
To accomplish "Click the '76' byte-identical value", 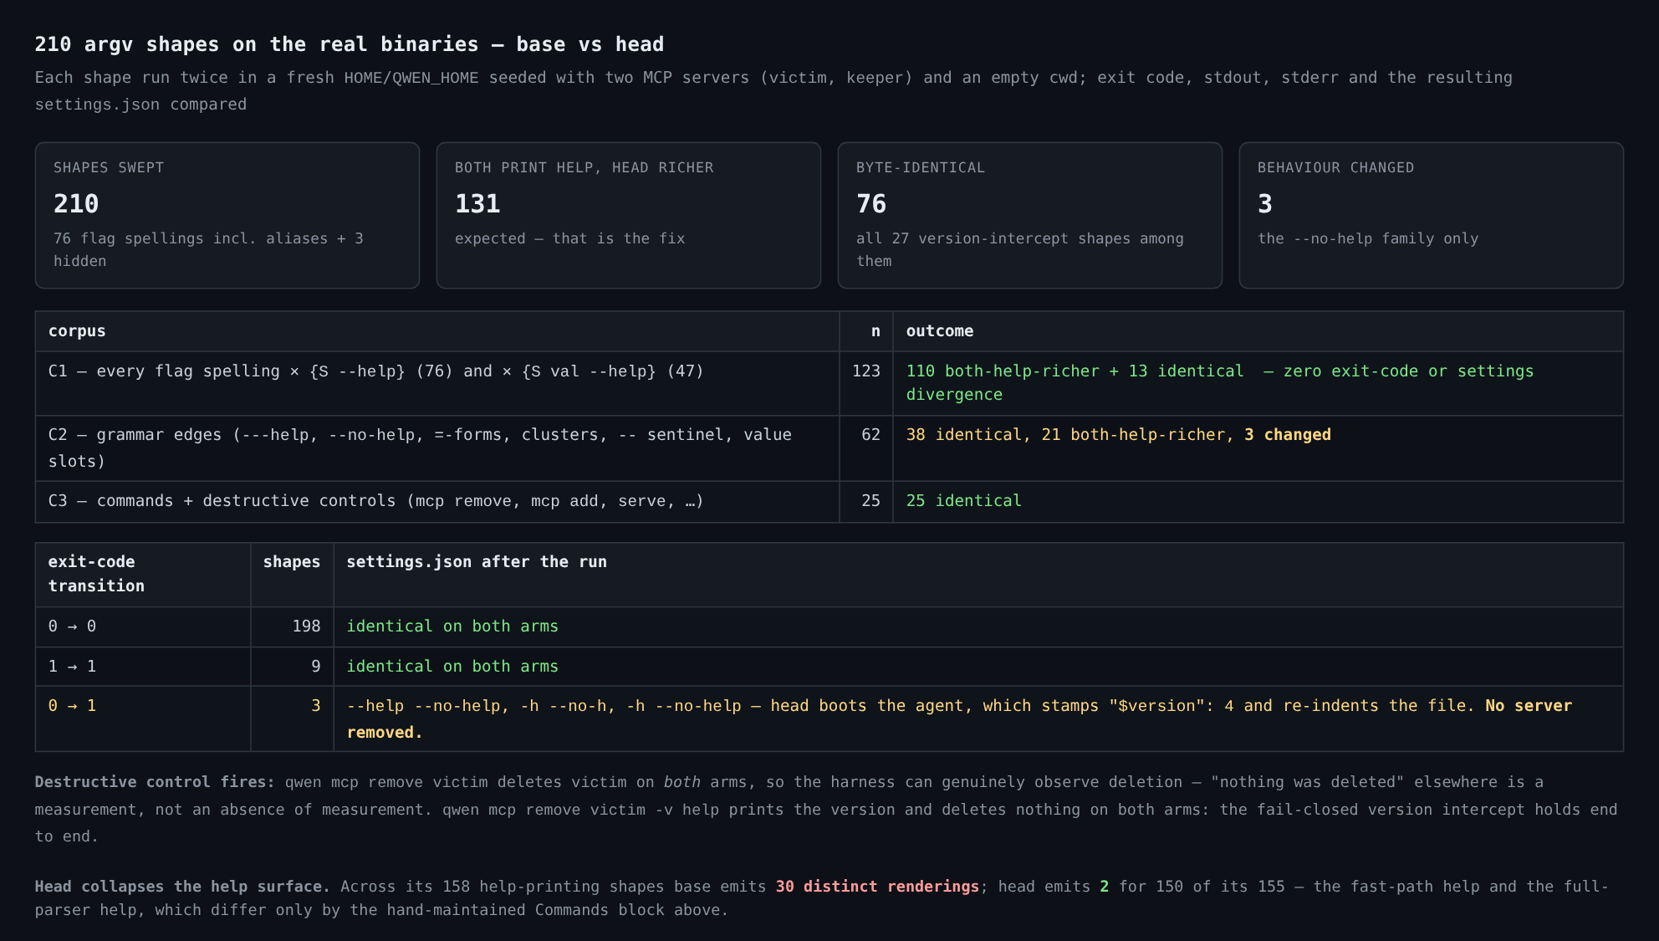I will [871, 203].
